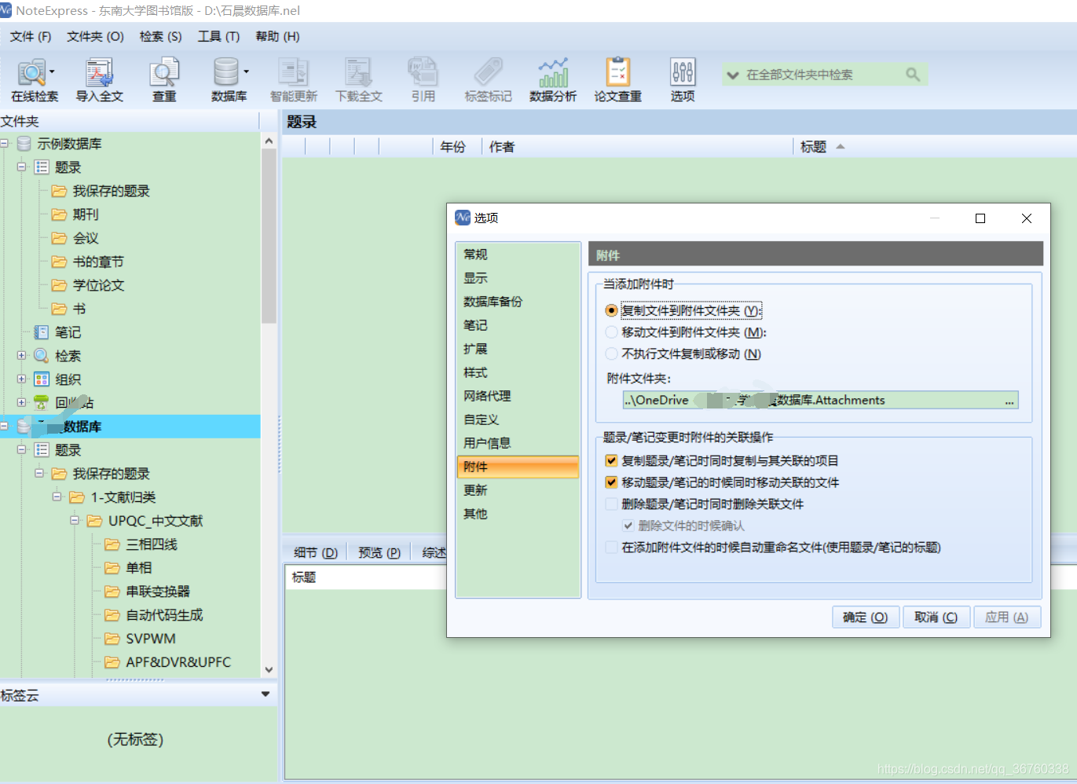Select 不执行文件复制或移动 radio option
Screen dimensions: 1077x784
(x=611, y=354)
